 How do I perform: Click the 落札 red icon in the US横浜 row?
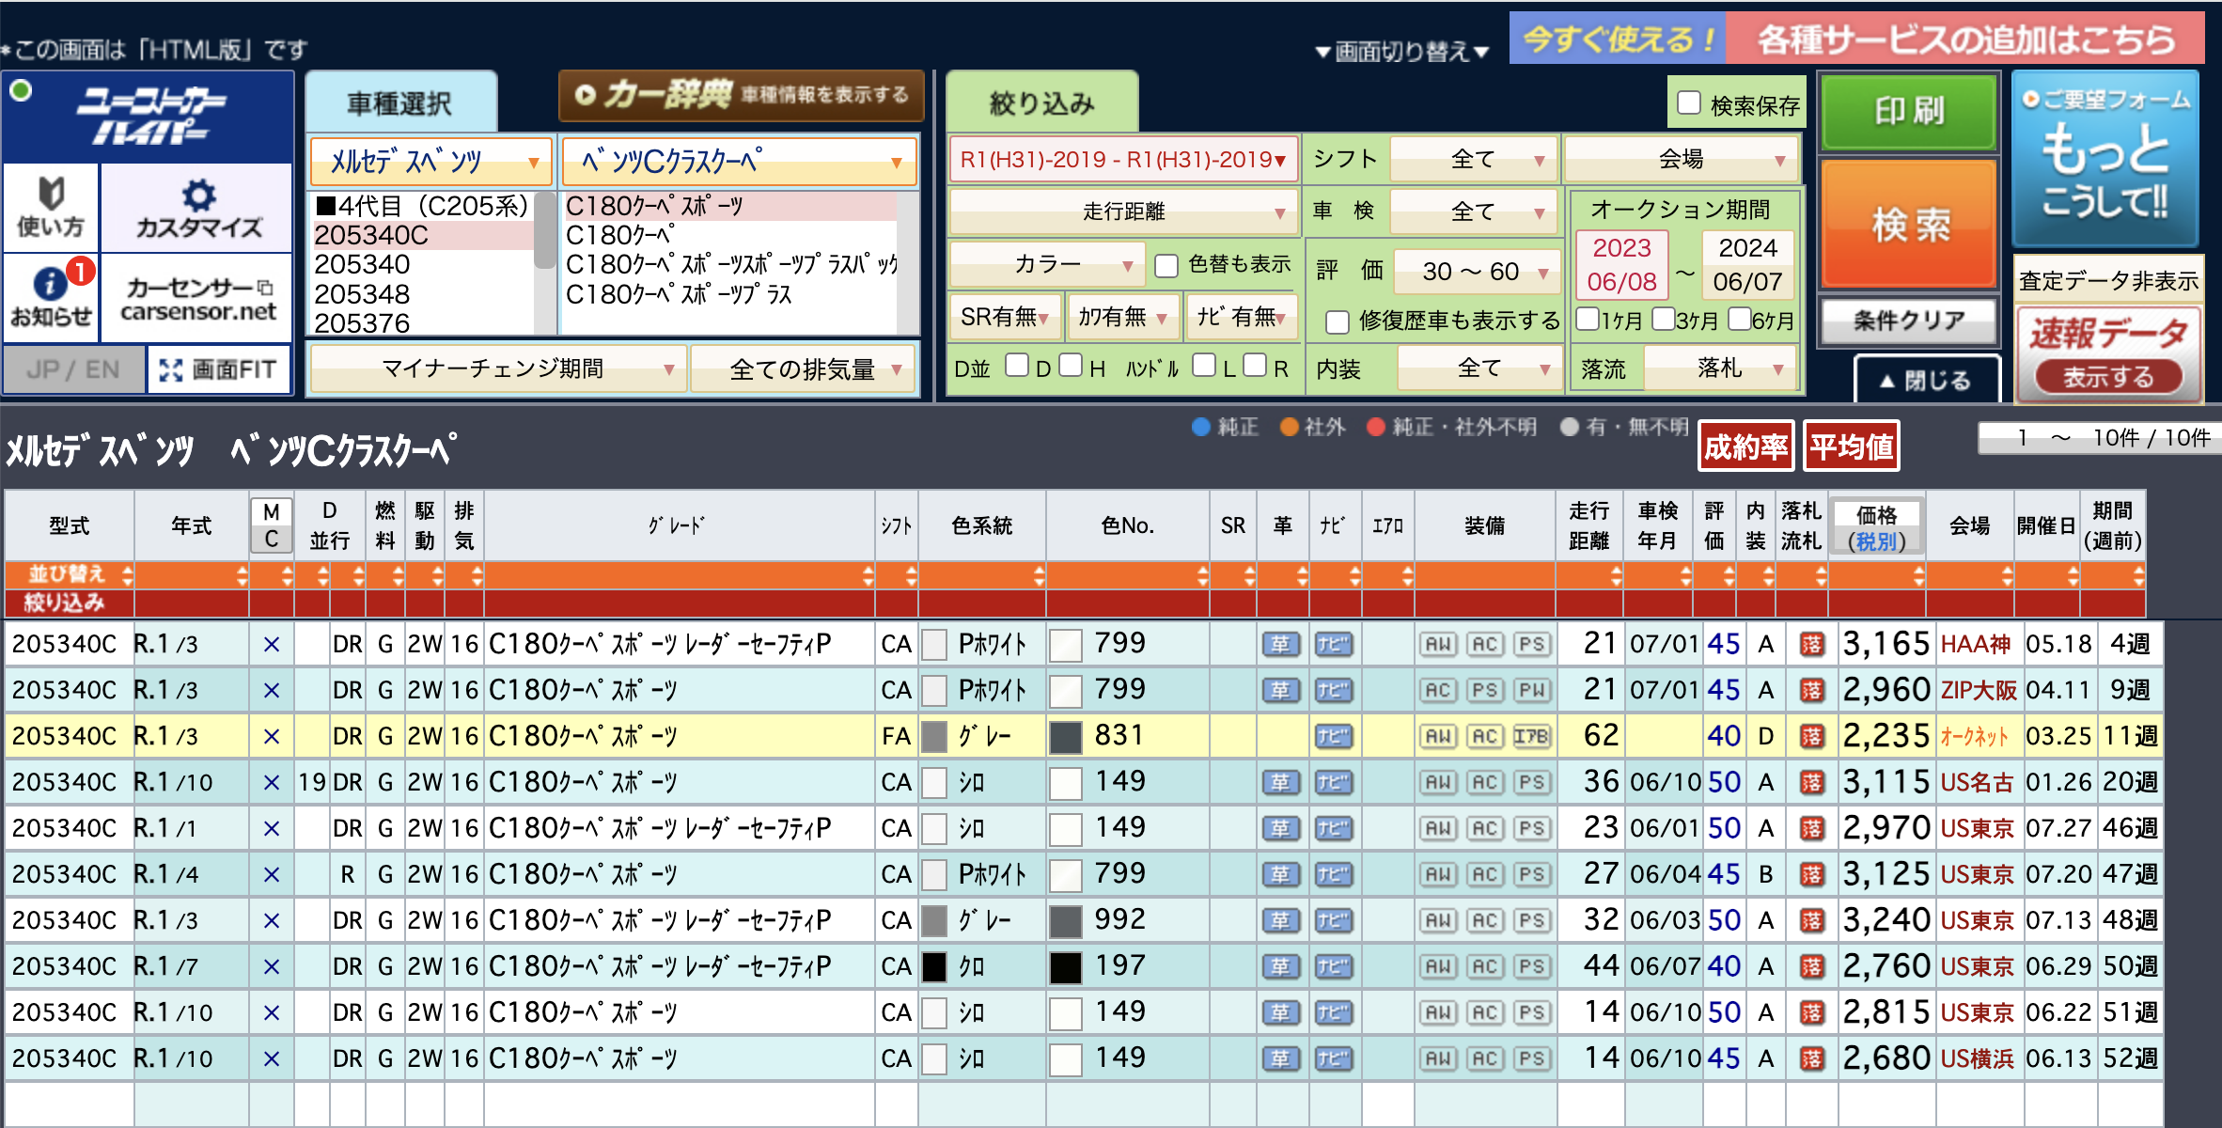[x=1811, y=1058]
